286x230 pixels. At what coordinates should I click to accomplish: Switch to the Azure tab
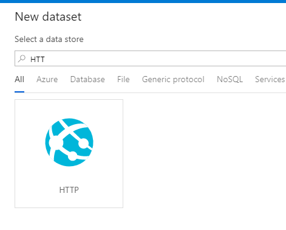[47, 79]
